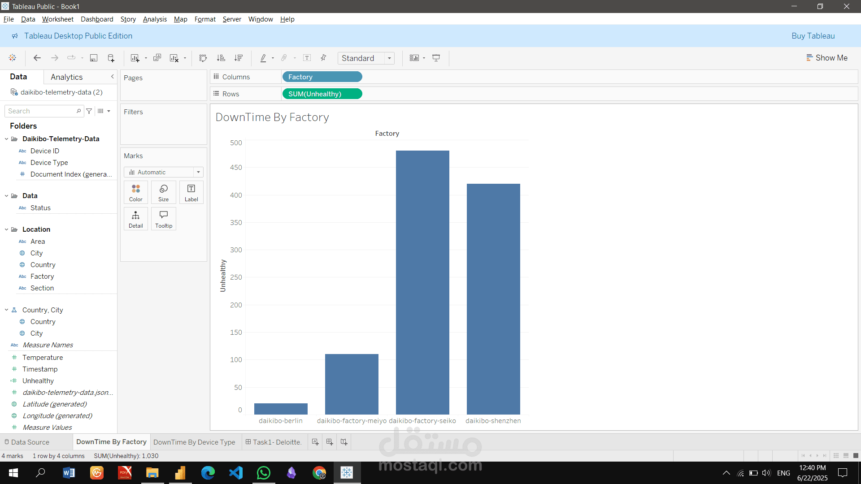Switch to DownTime By Device Type sheet
The width and height of the screenshot is (861, 484).
click(x=194, y=442)
